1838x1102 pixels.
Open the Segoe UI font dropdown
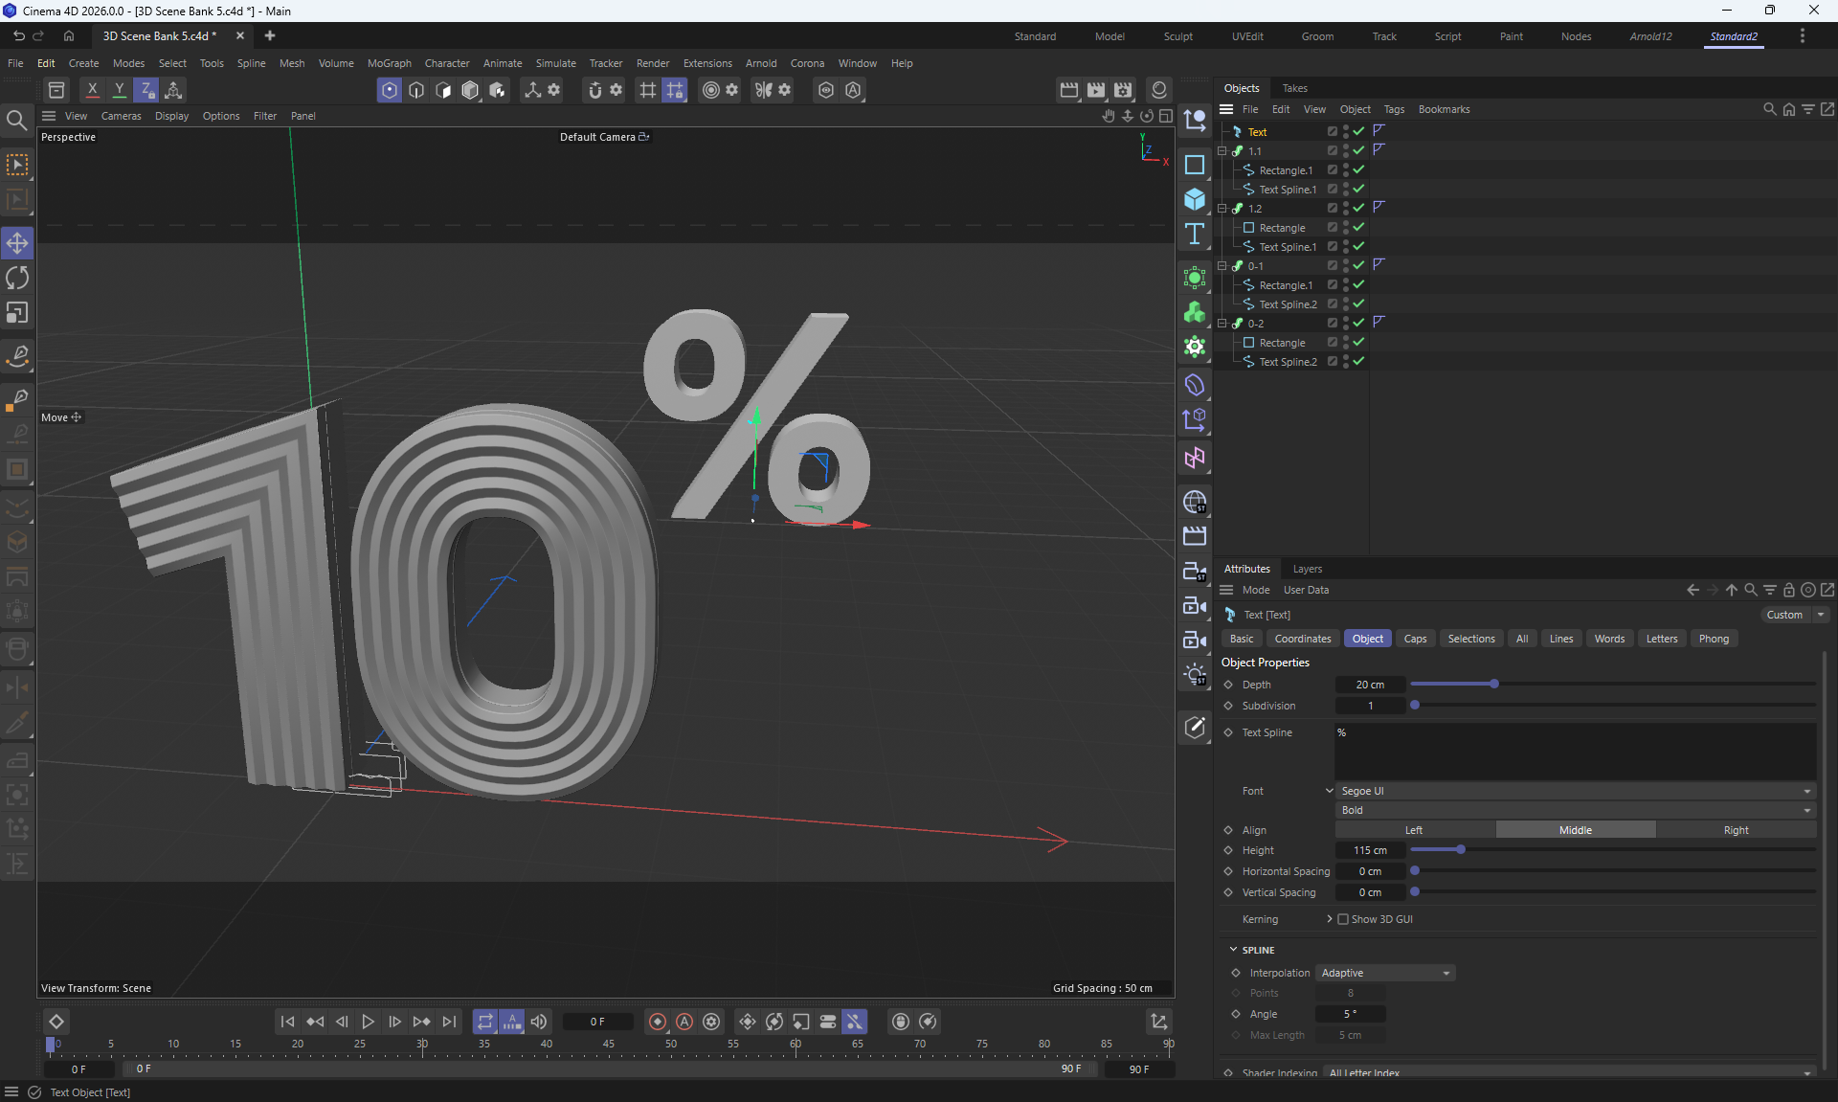pos(1575,791)
